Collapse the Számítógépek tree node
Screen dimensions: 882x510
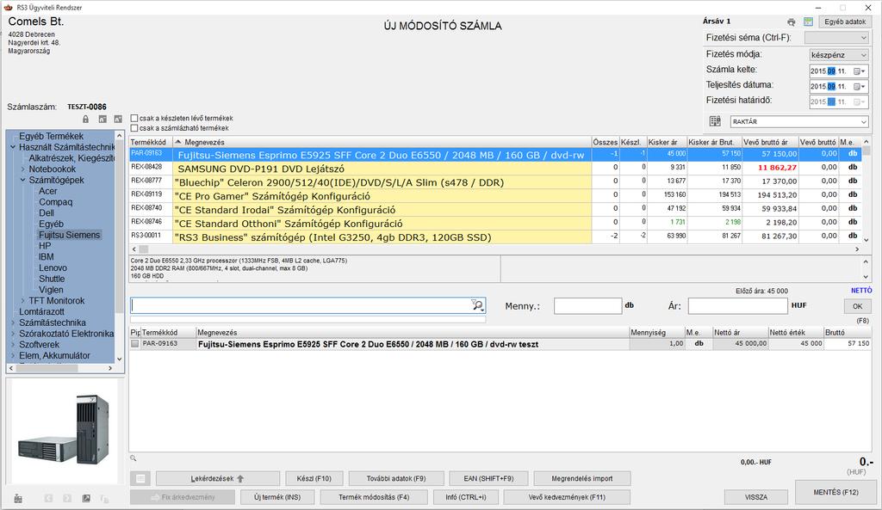(23, 181)
